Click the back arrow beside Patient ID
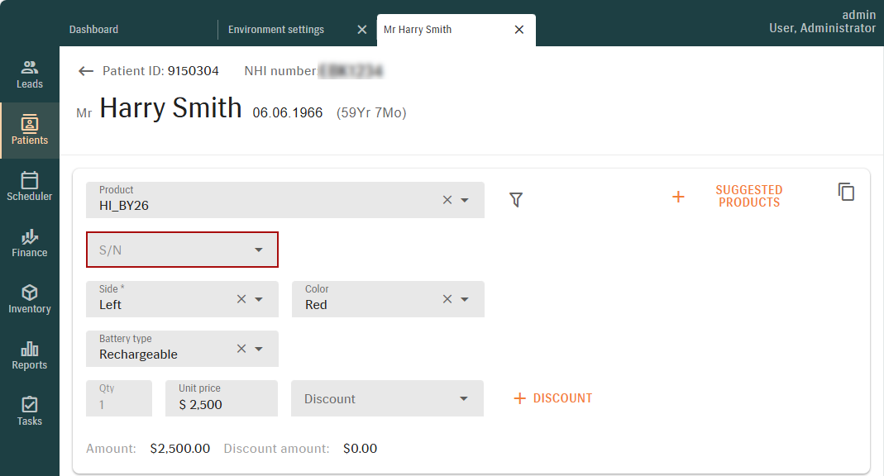 [86, 71]
